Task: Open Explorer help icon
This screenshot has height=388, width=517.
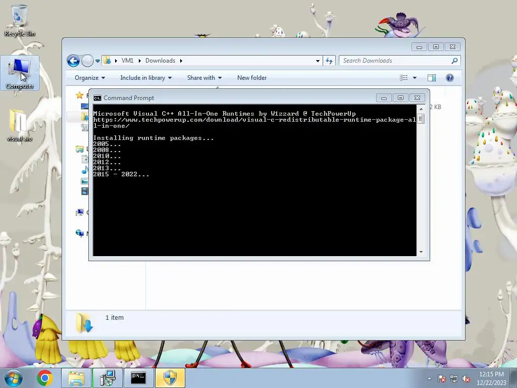Action: (450, 78)
